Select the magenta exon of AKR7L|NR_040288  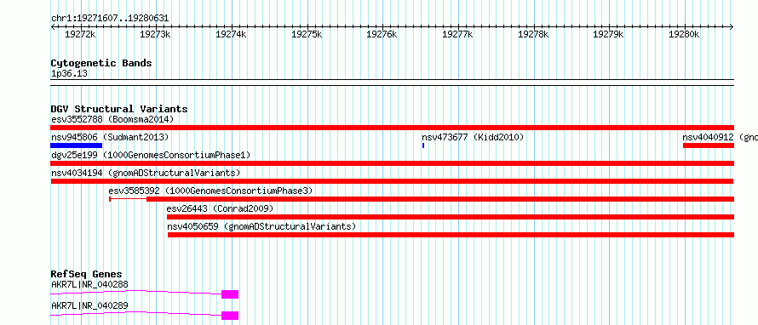(x=230, y=294)
